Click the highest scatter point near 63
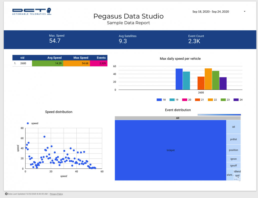Image resolution: width=258 pixels, height=198 pixels. [x=44, y=137]
